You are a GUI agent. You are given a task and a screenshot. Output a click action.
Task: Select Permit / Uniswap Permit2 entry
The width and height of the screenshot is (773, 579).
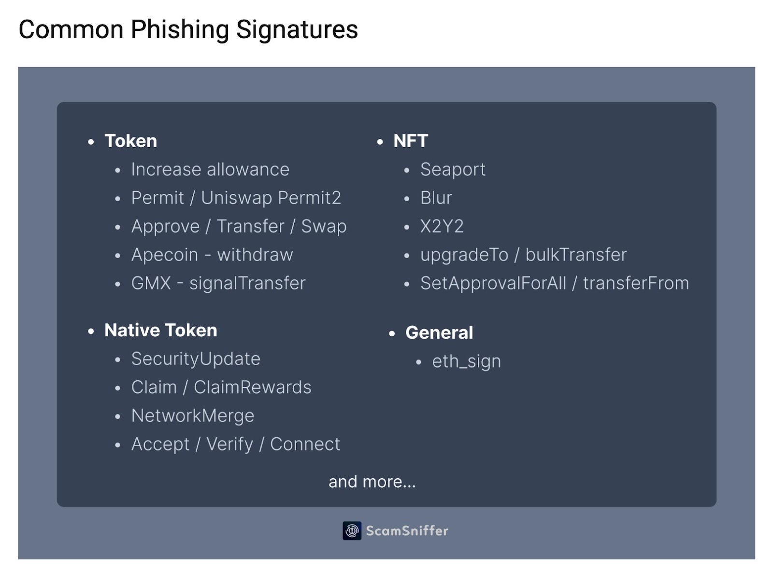coord(236,198)
